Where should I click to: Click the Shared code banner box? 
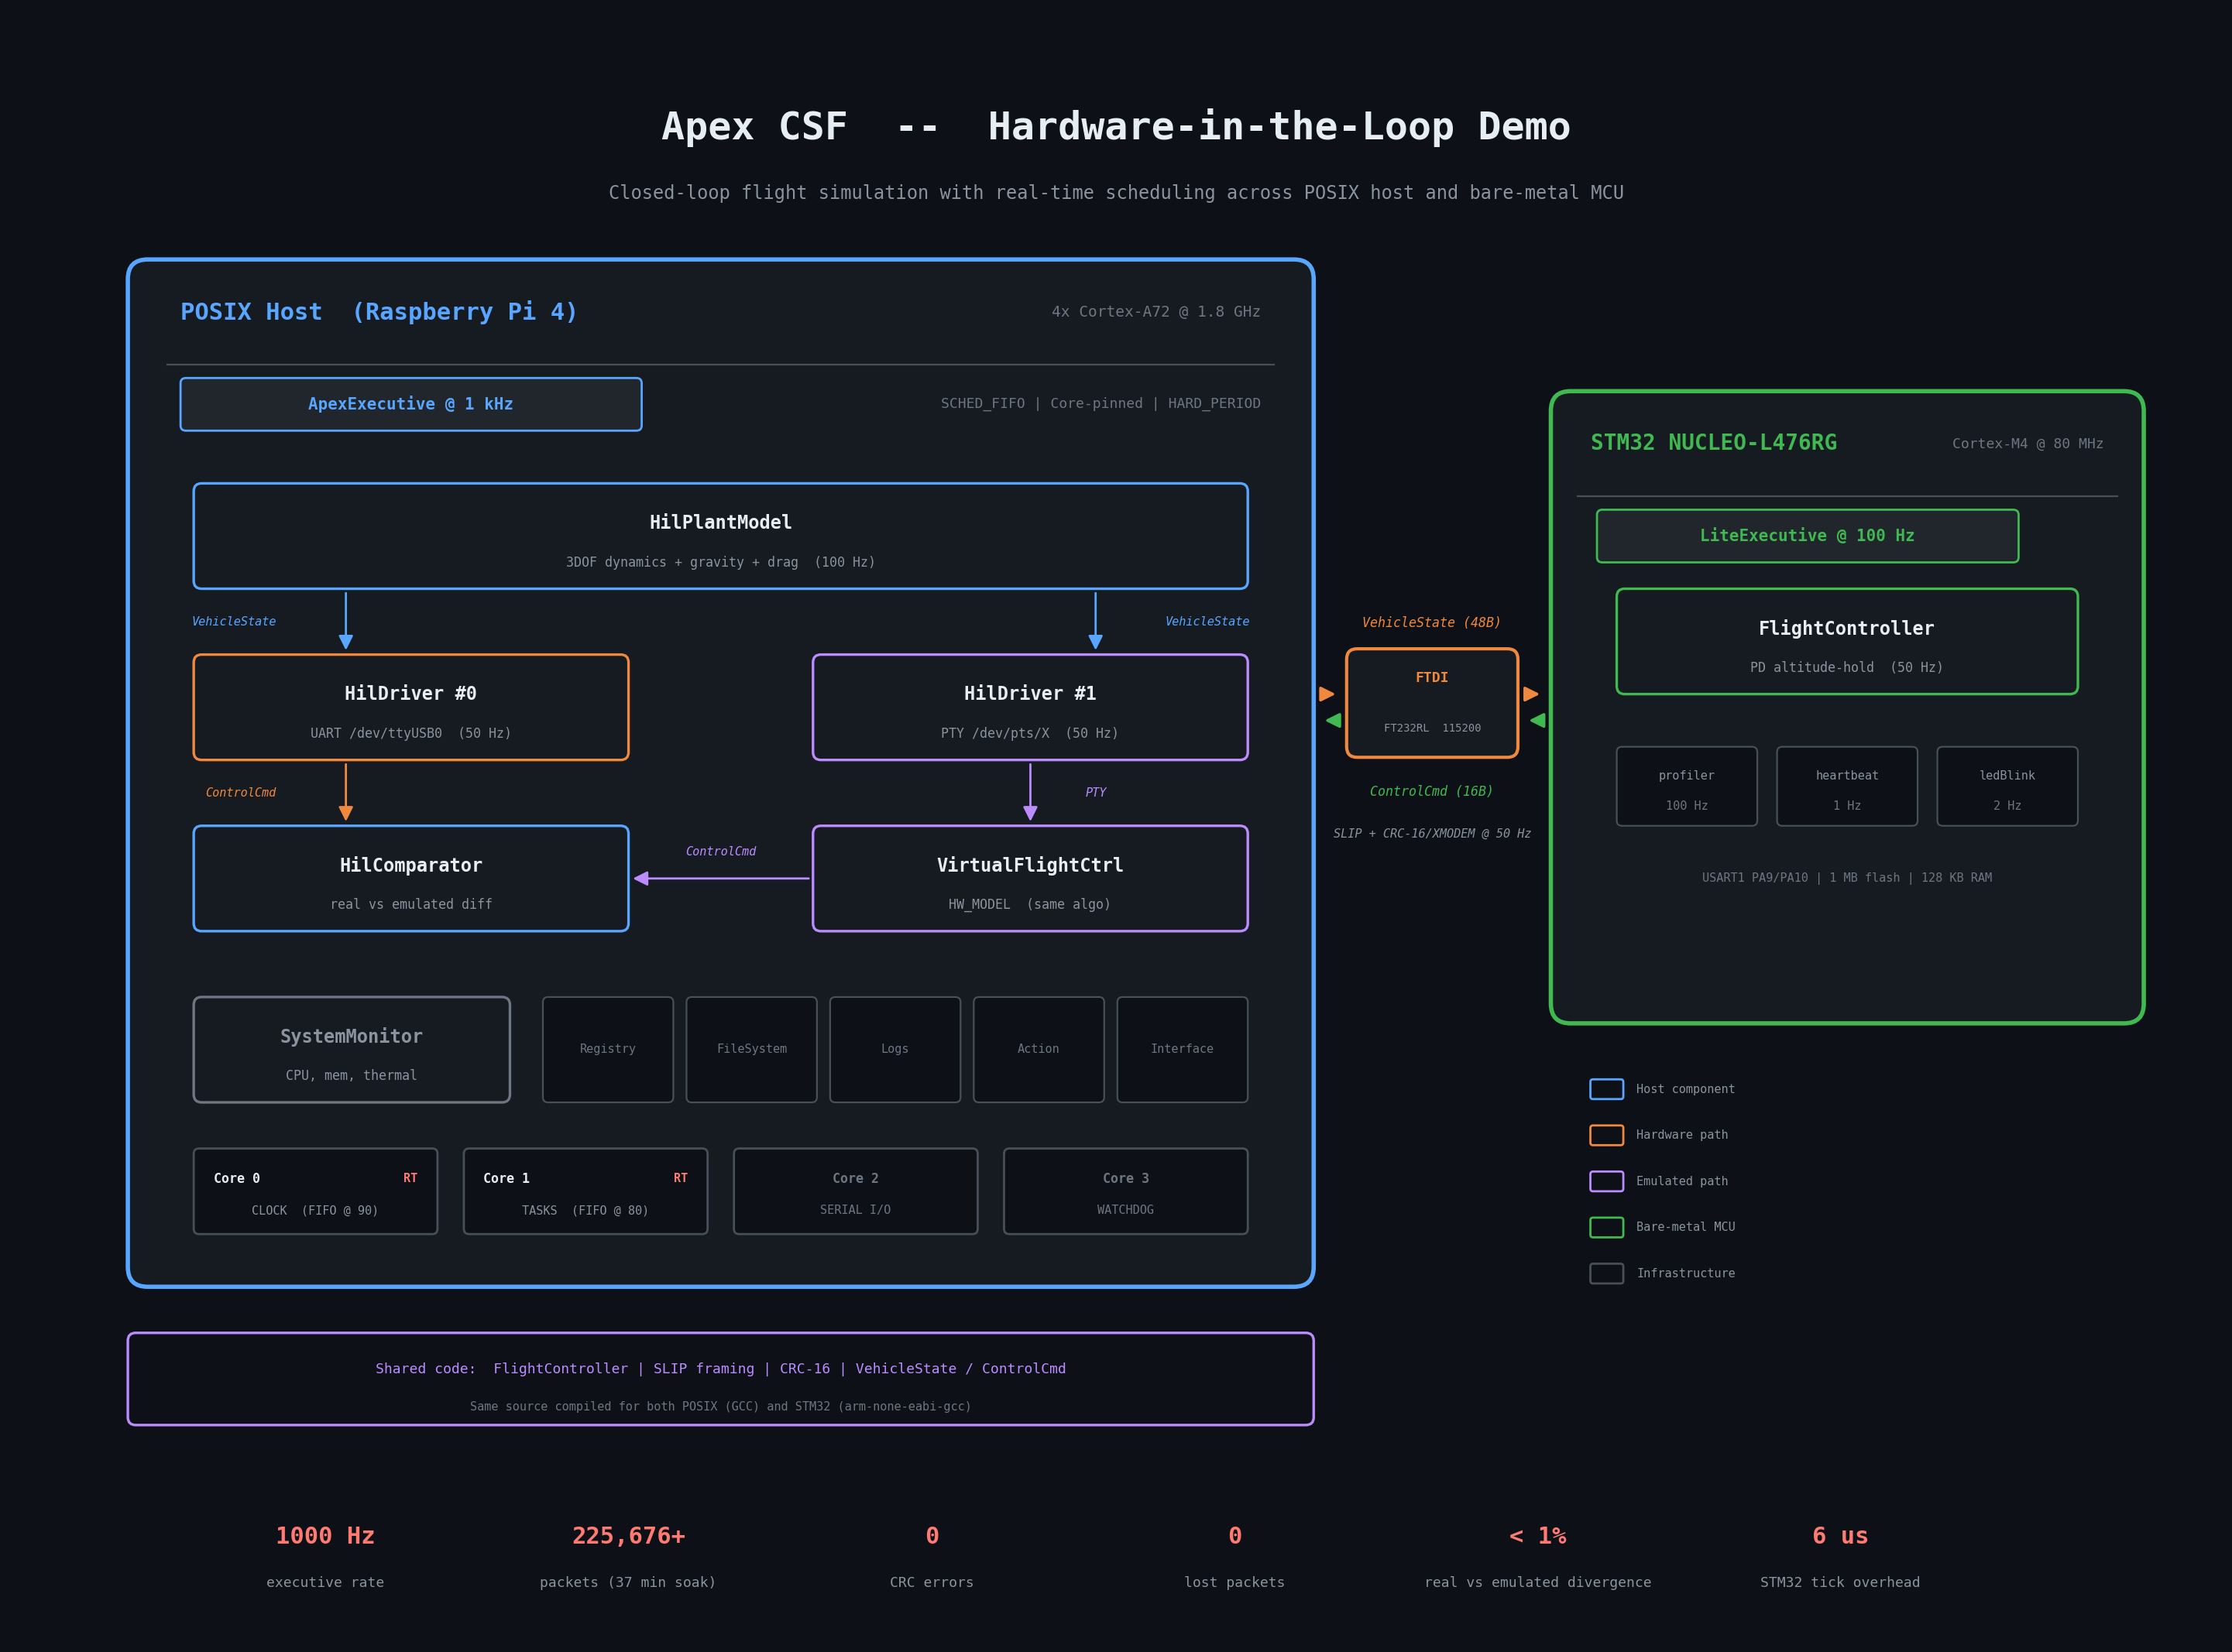click(720, 1379)
